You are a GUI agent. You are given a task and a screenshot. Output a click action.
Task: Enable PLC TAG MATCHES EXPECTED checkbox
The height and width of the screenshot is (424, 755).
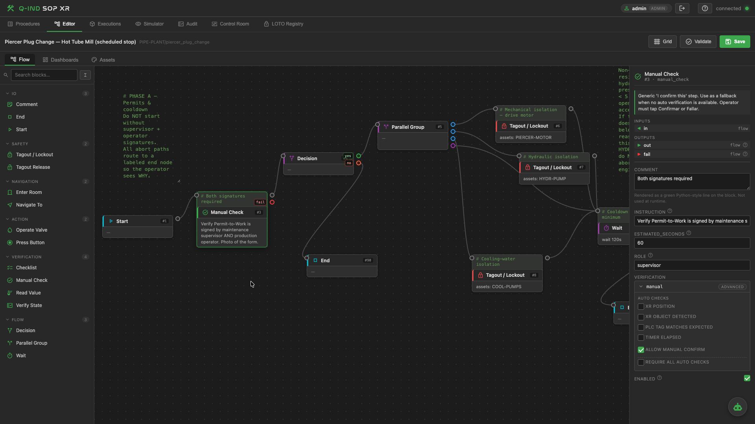[x=641, y=327]
